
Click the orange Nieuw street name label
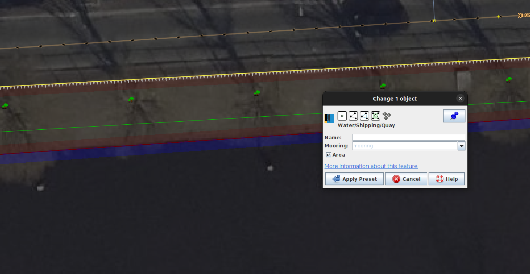click(523, 15)
